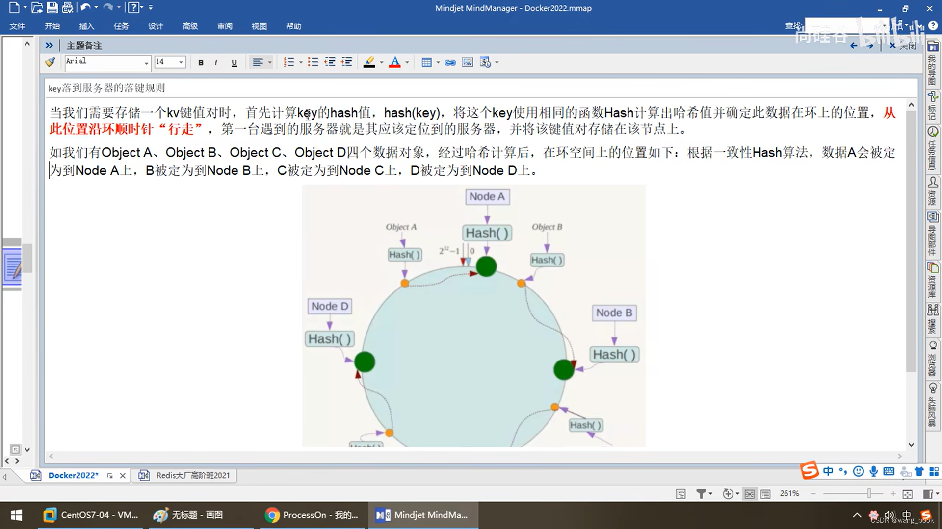Click the clear formatting brush icon
942x529 pixels.
[50, 62]
